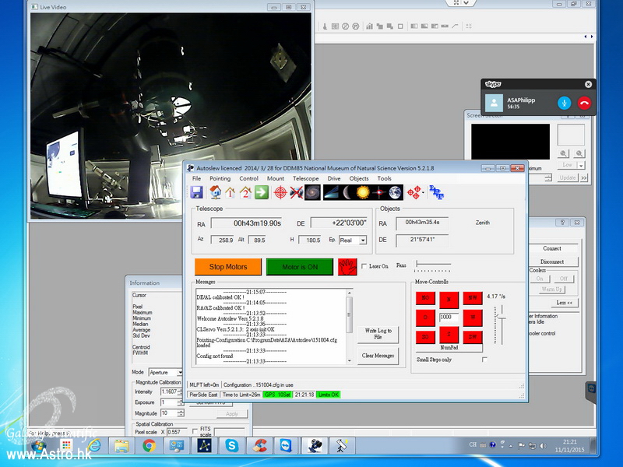The height and width of the screenshot is (467, 623).
Task: Enable the Laser On checkbox
Action: click(x=364, y=267)
